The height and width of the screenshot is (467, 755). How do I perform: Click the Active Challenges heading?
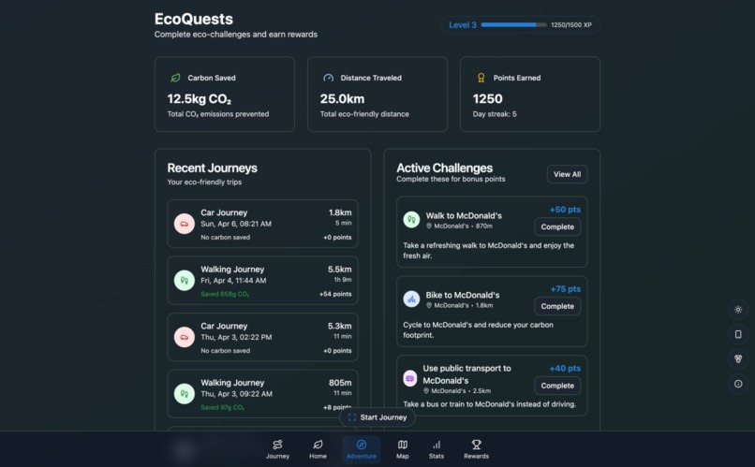pos(444,168)
